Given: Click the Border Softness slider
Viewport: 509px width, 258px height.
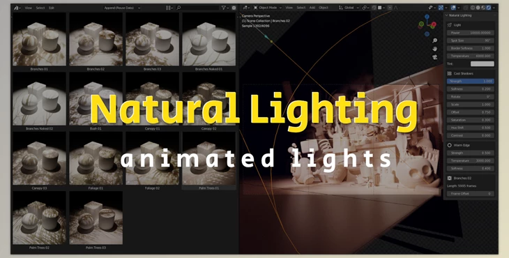Looking at the screenshot, I should click(x=471, y=48).
